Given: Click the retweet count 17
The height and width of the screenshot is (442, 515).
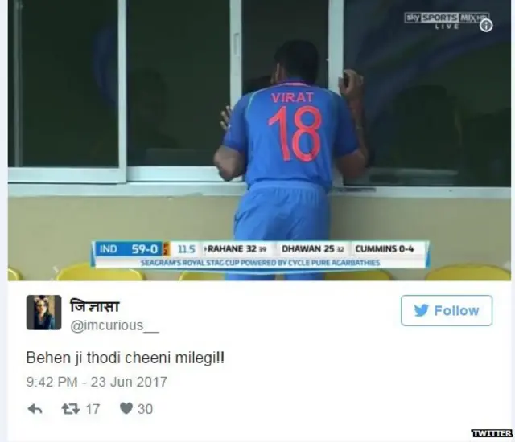Looking at the screenshot, I should pos(93,409).
